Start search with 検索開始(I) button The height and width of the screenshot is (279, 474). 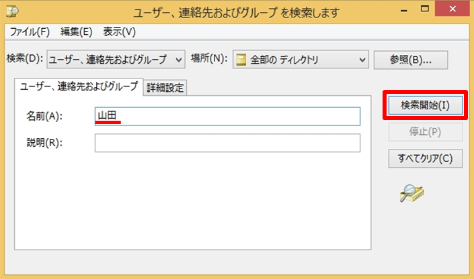426,105
